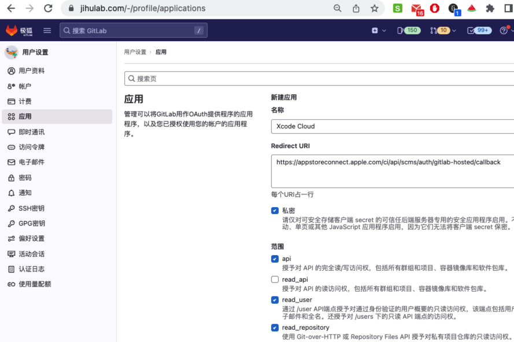
Task: Open the issues counter showing 150
Action: (408, 31)
